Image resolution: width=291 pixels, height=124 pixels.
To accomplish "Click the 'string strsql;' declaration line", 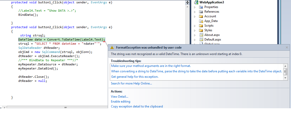I will (x=33, y=35).
